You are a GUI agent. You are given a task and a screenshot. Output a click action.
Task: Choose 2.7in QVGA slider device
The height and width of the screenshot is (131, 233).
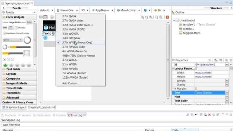pyautogui.click(x=80, y=20)
